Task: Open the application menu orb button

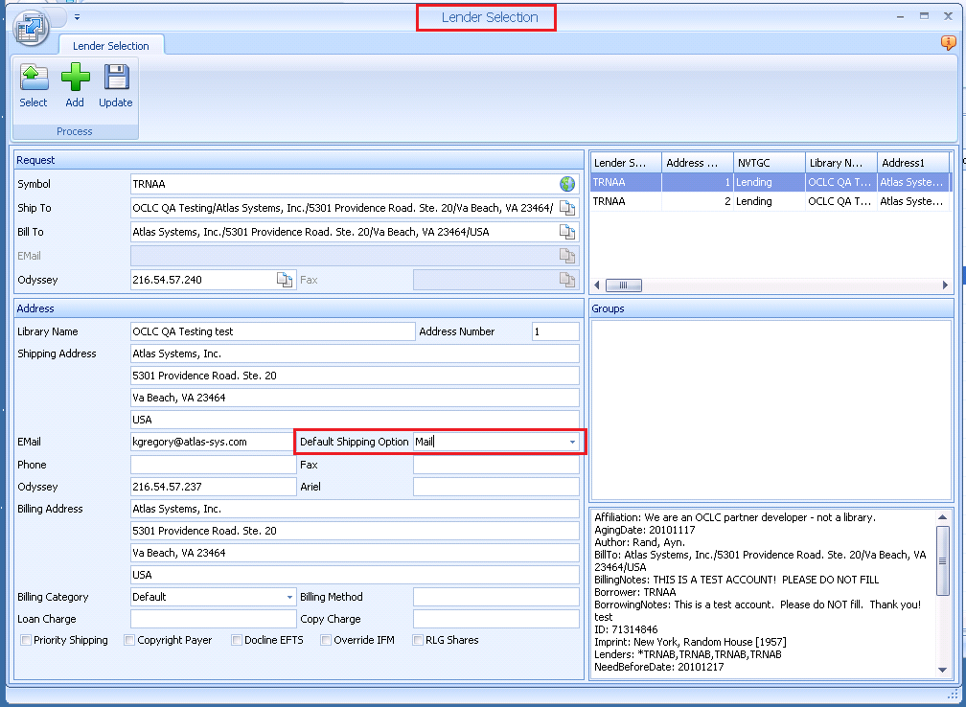Action: point(31,27)
